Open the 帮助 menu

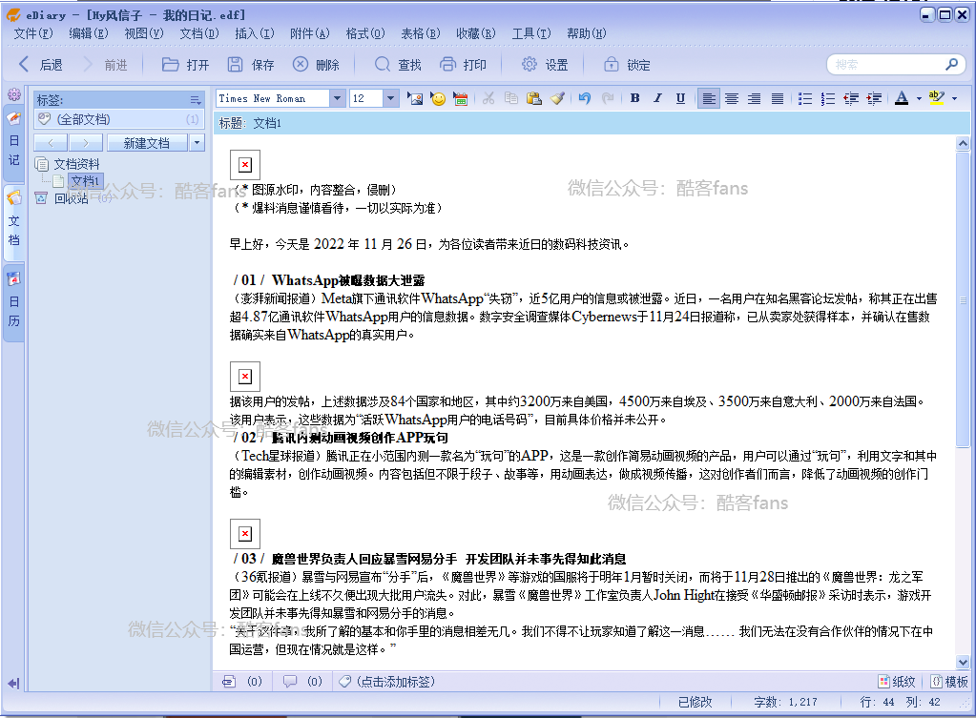(x=587, y=33)
